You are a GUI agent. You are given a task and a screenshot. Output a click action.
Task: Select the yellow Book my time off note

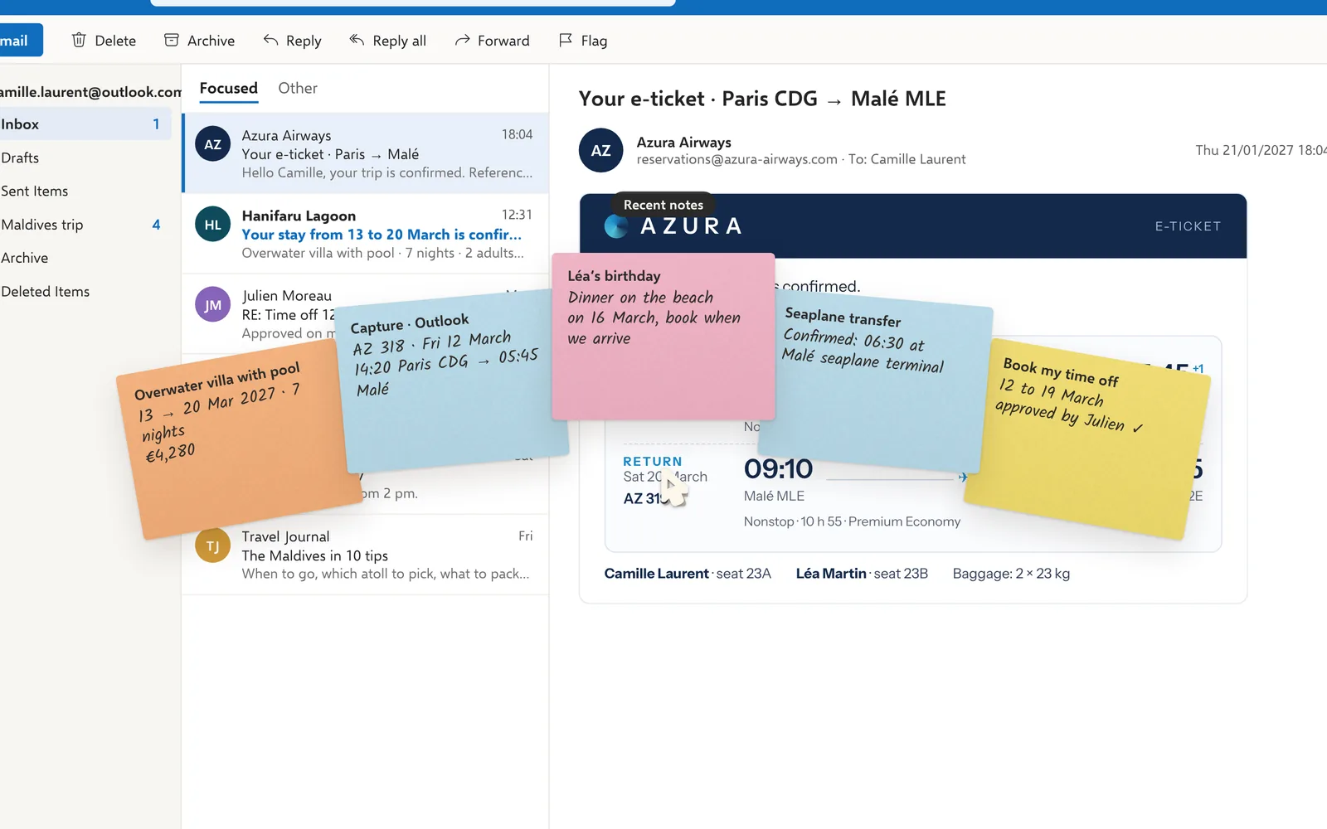[1086, 439]
